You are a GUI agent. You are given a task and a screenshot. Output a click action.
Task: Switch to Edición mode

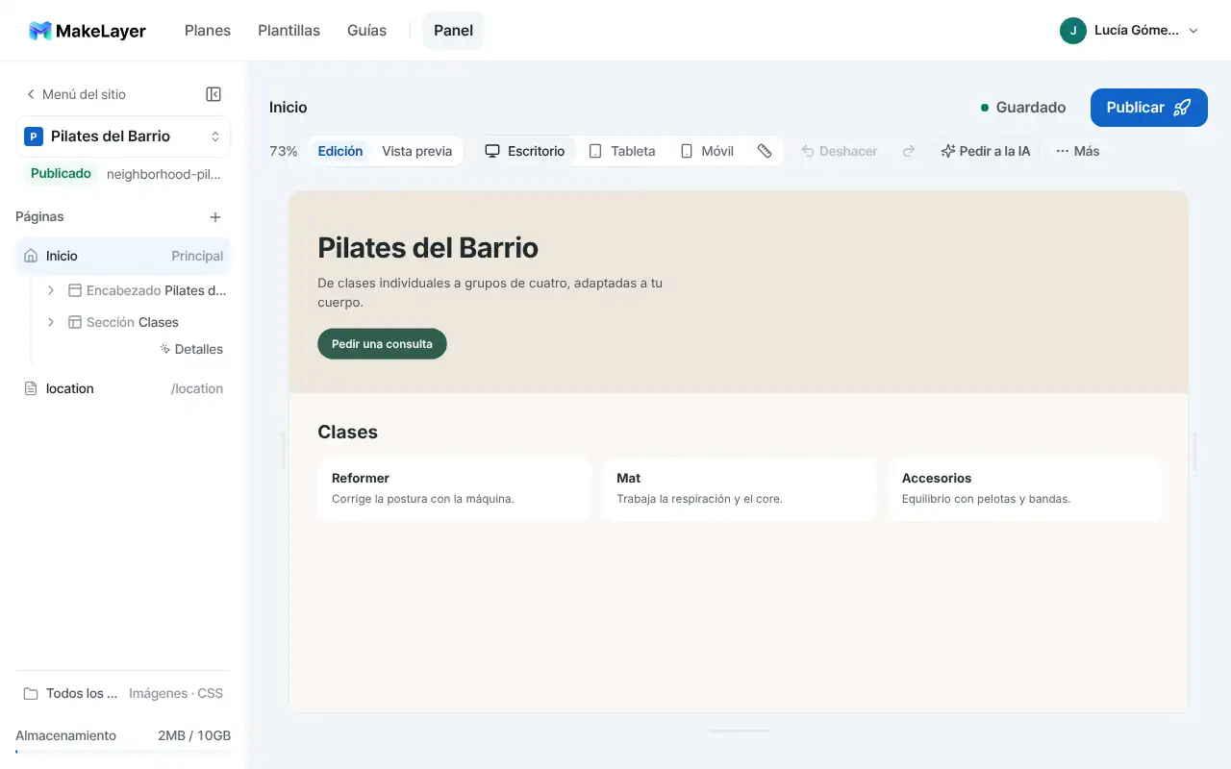[x=340, y=151]
